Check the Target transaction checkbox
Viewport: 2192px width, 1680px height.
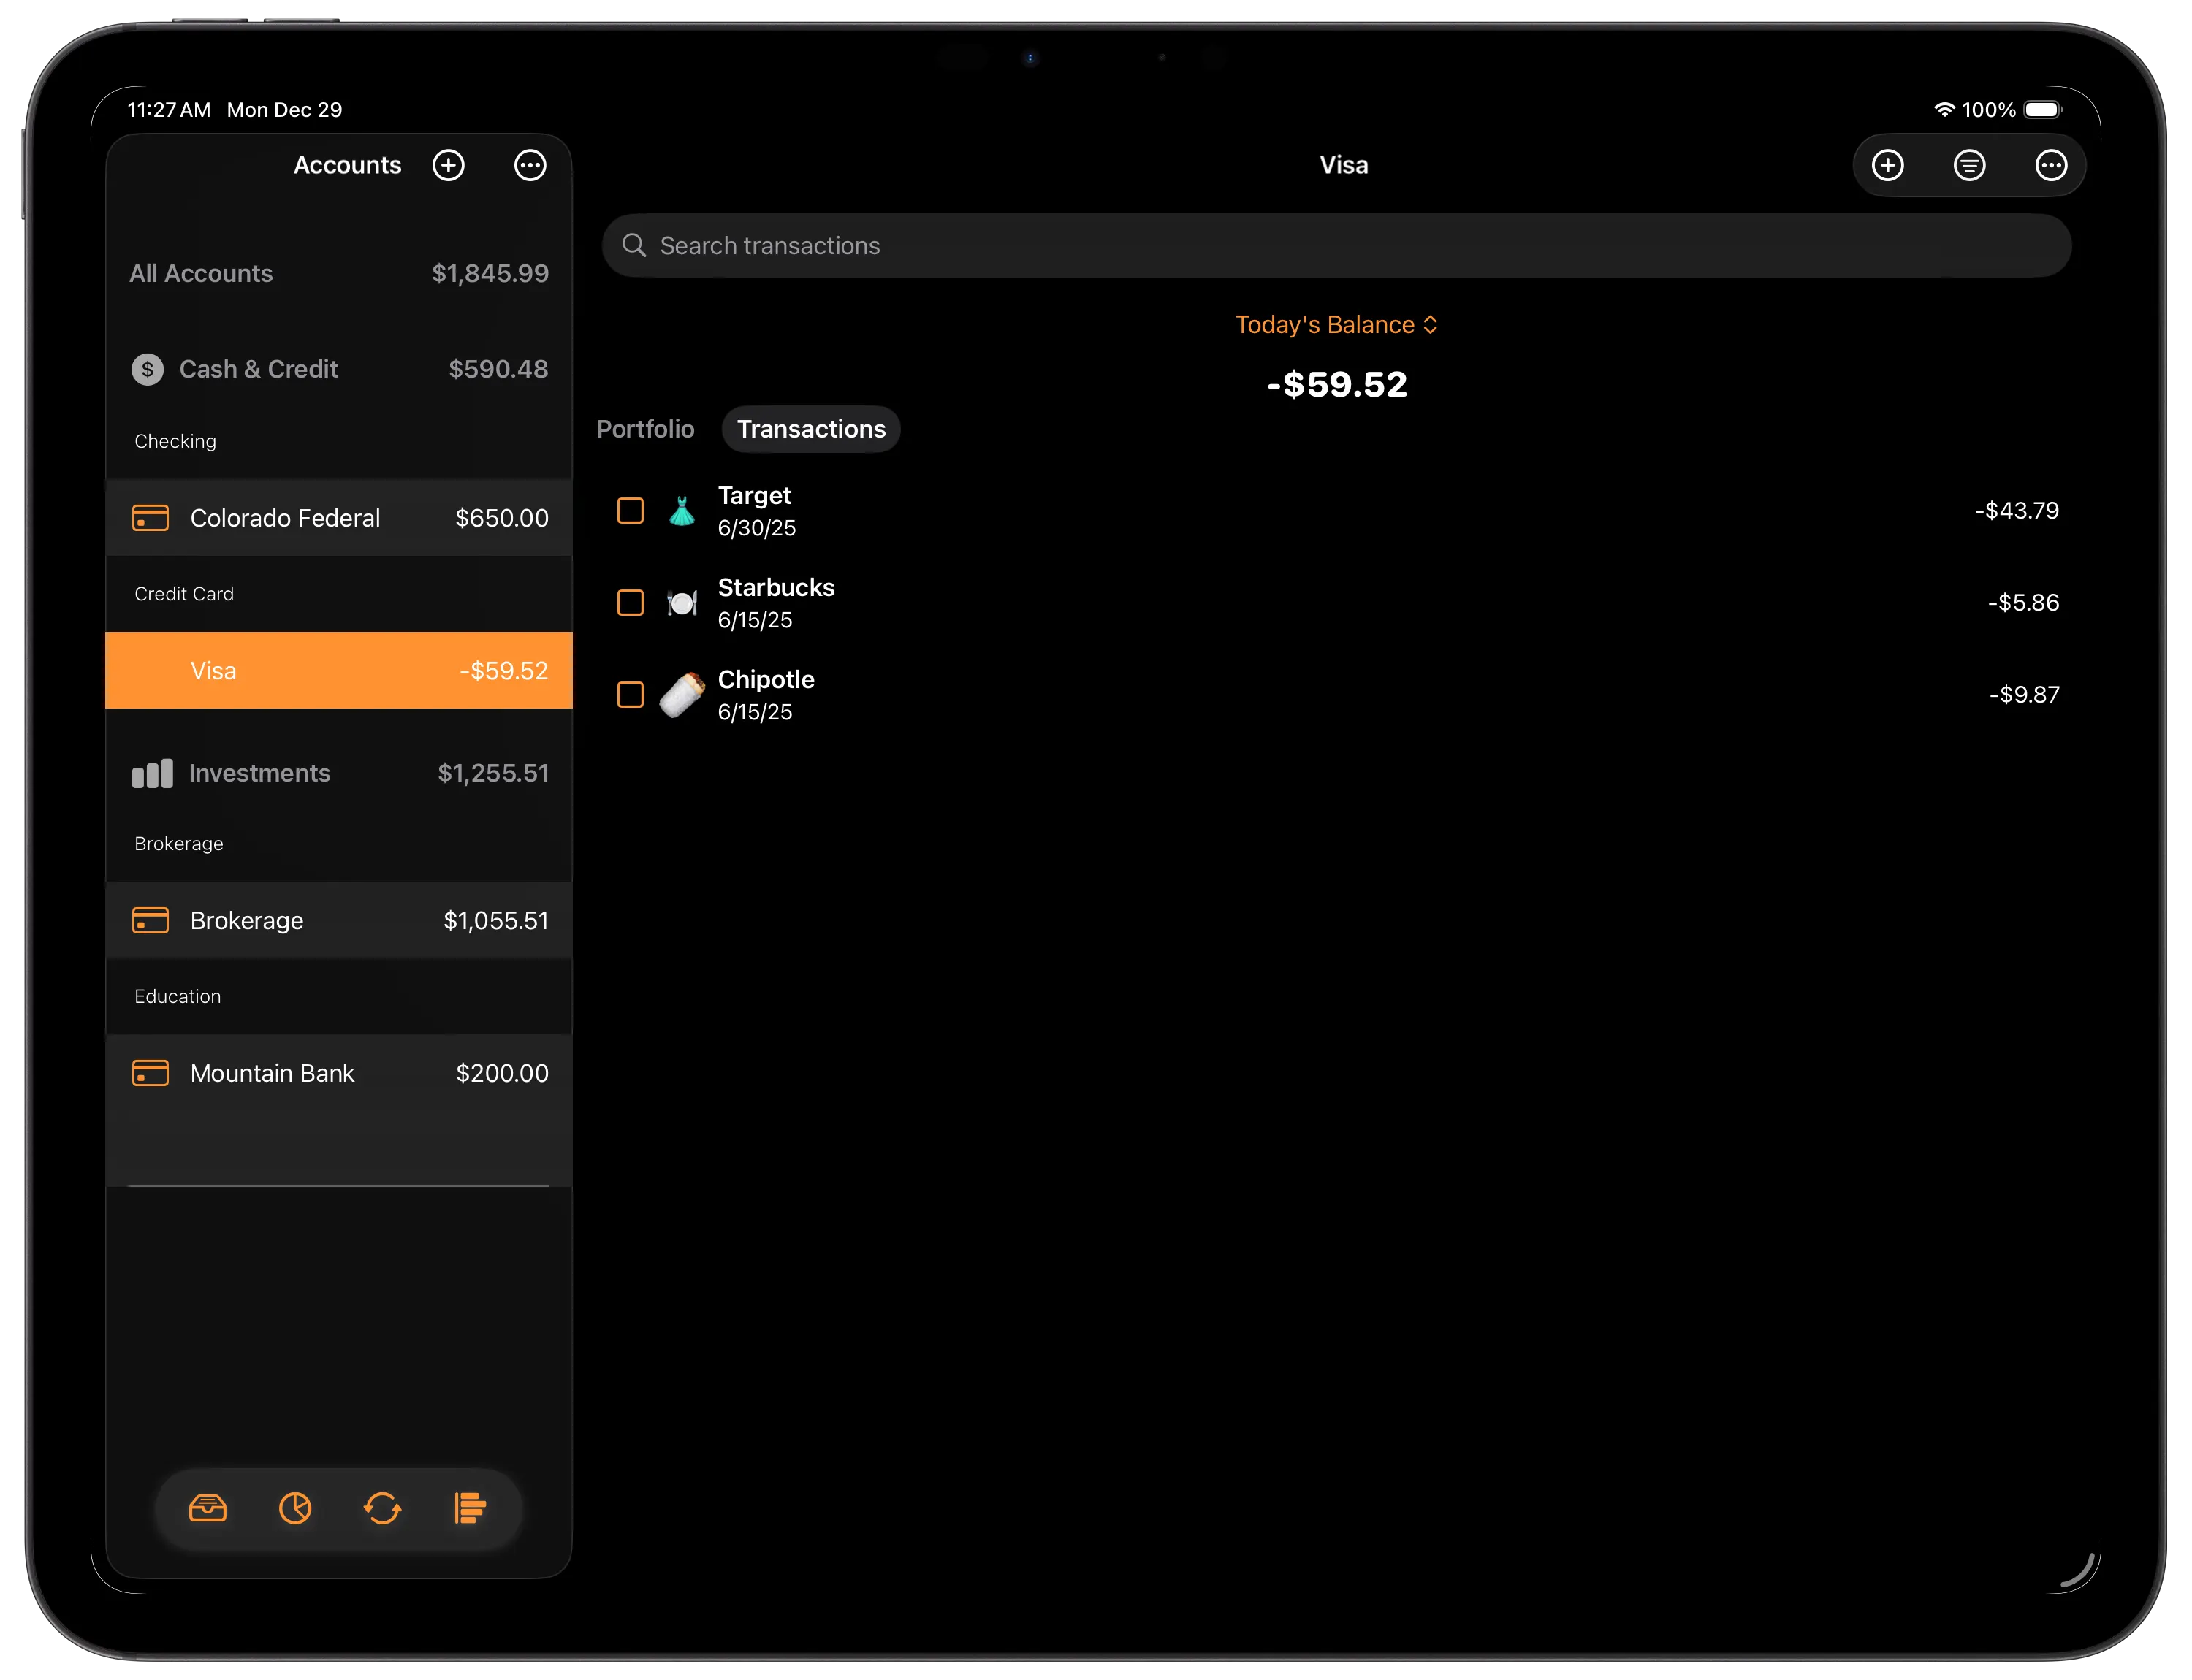point(631,511)
